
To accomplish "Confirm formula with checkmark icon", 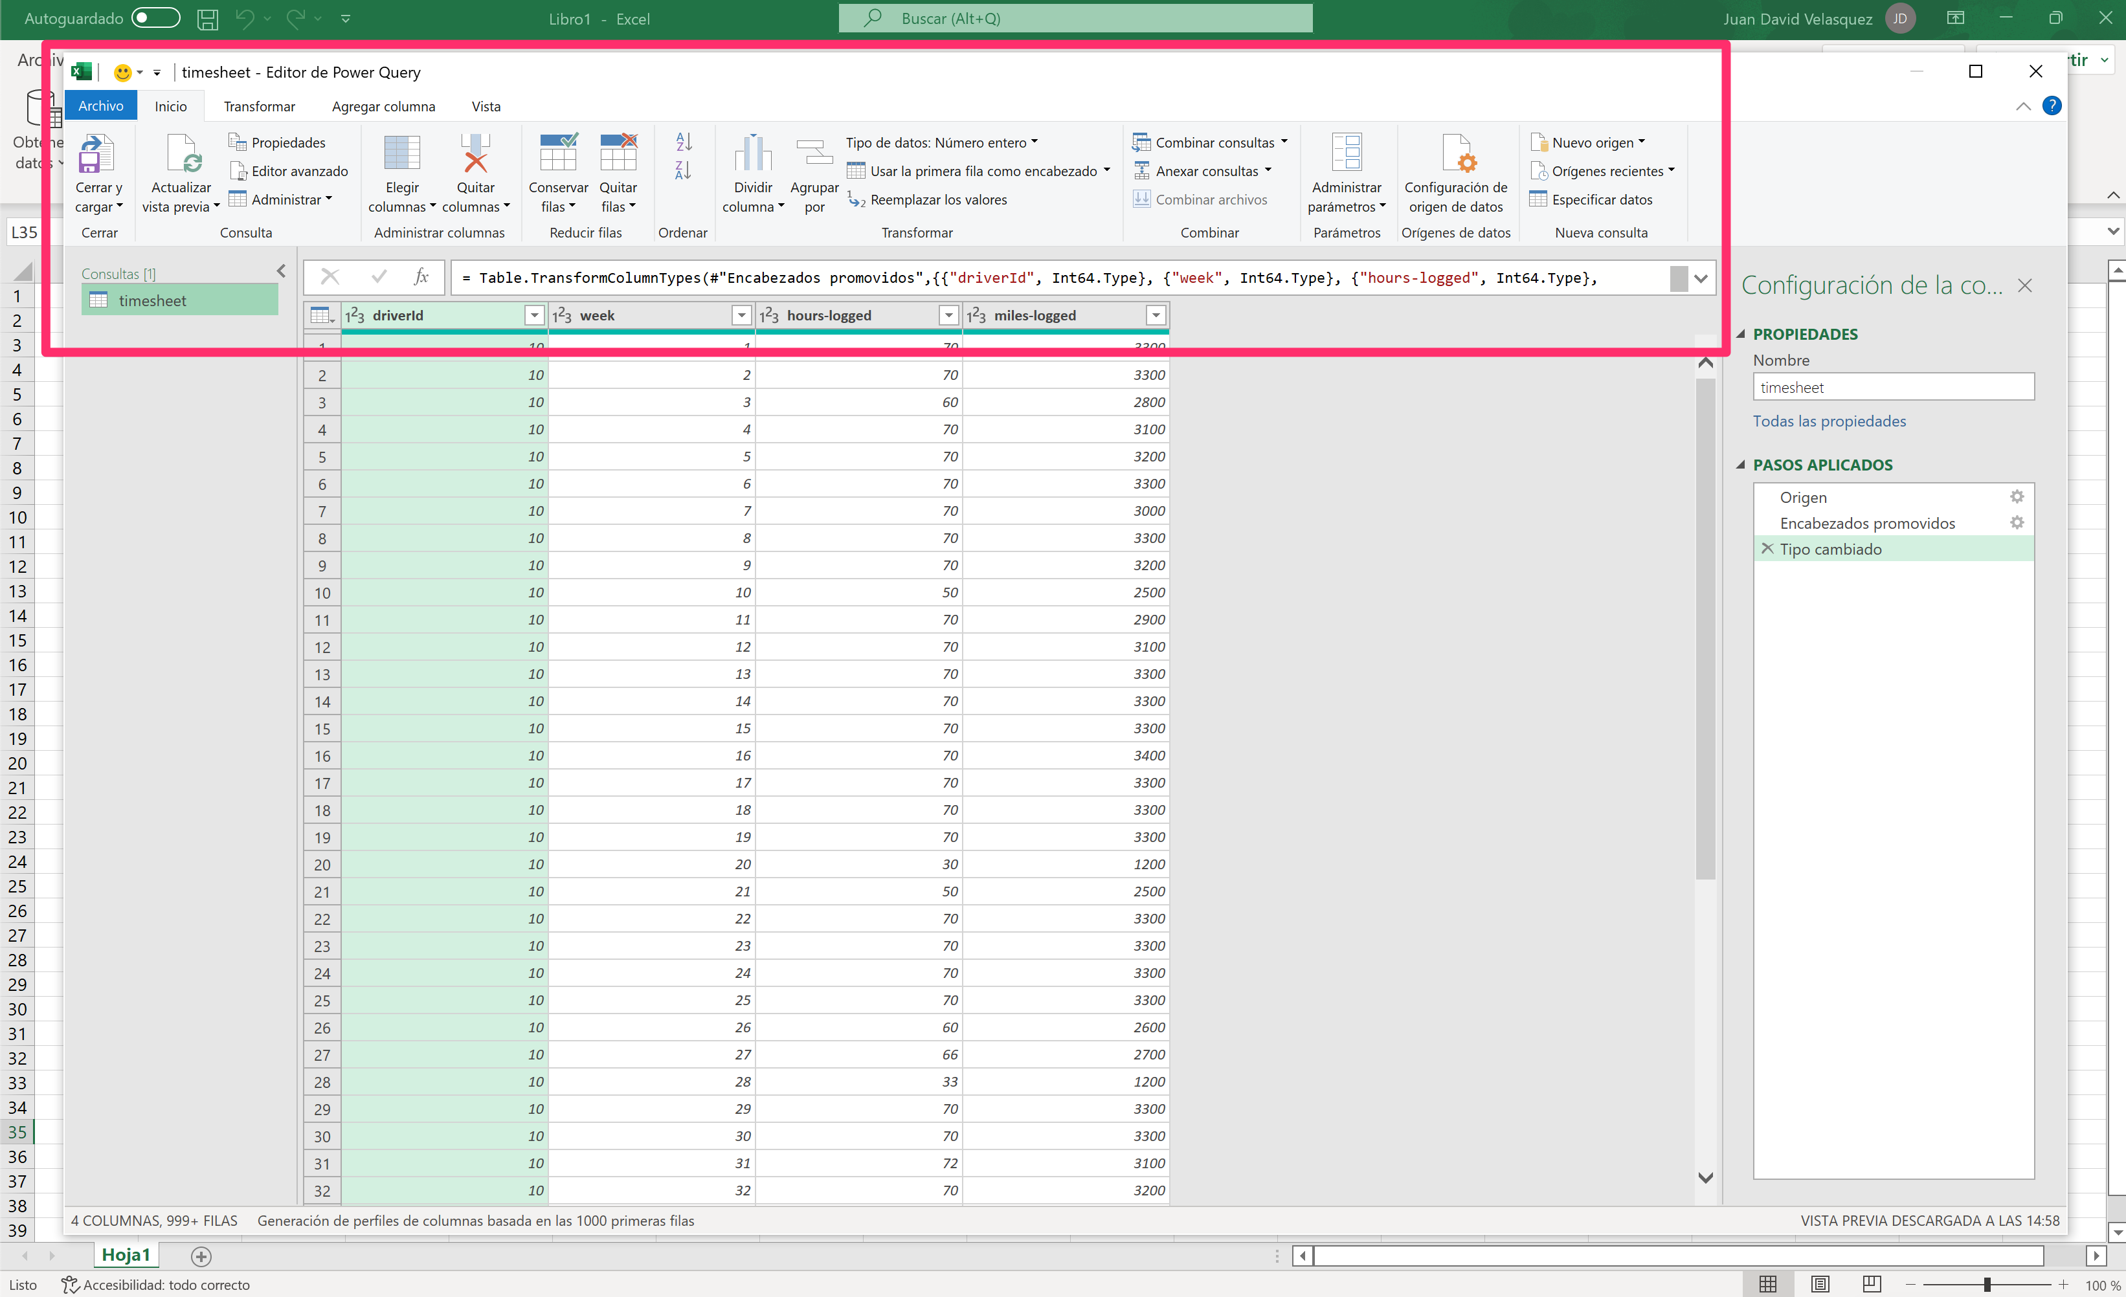I will [379, 277].
